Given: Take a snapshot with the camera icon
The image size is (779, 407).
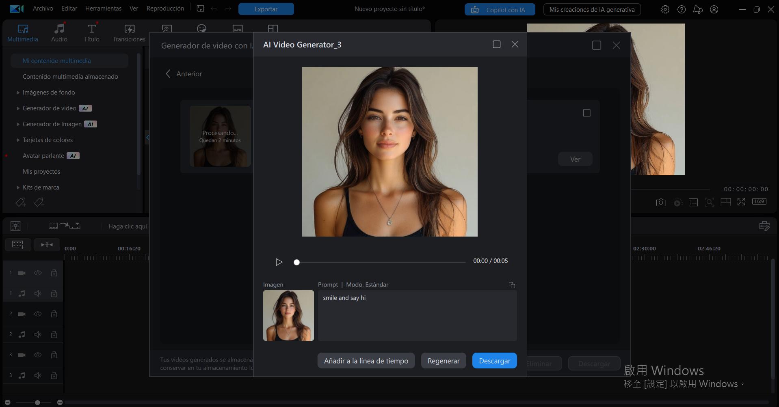Looking at the screenshot, I should (x=660, y=202).
